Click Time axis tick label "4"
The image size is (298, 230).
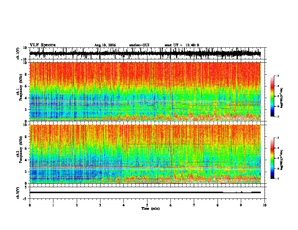[124, 205]
